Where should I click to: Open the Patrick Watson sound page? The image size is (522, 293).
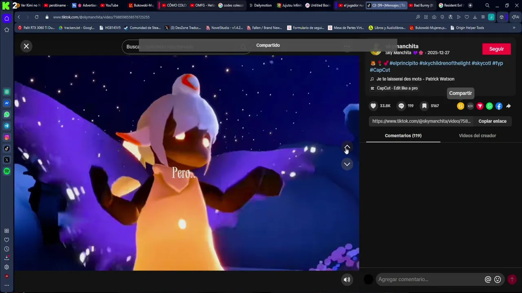click(415, 79)
